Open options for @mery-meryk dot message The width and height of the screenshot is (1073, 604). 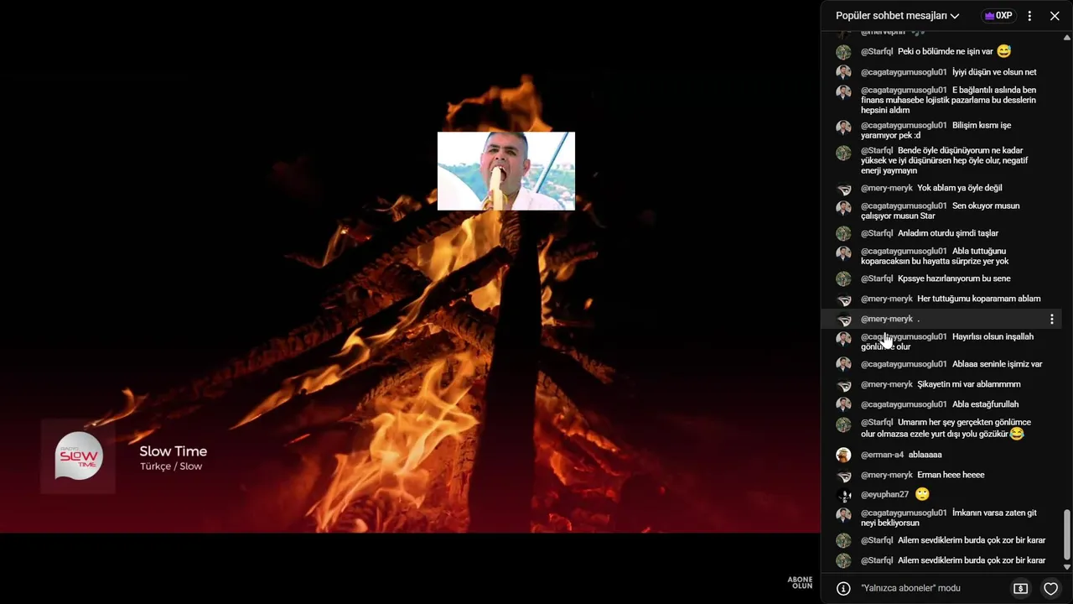(1051, 319)
